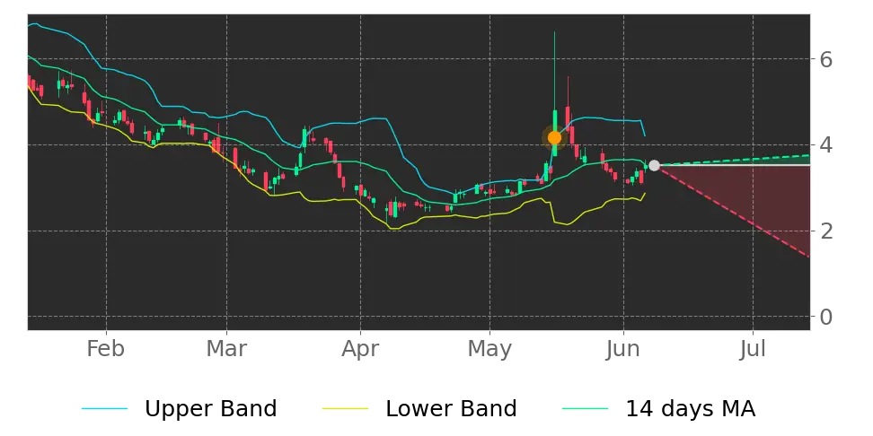This screenshot has width=873, height=436.
Task: Click the 6 y-axis value
Action: [x=826, y=59]
